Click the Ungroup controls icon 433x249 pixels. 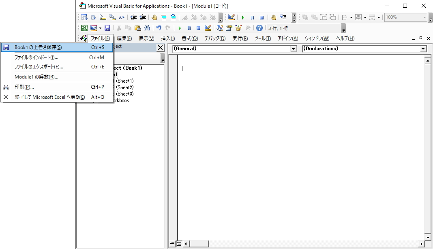[333, 17]
